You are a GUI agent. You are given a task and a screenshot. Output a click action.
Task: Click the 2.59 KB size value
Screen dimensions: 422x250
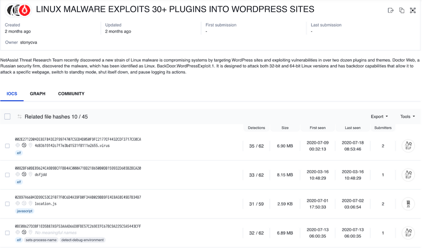[x=285, y=204]
